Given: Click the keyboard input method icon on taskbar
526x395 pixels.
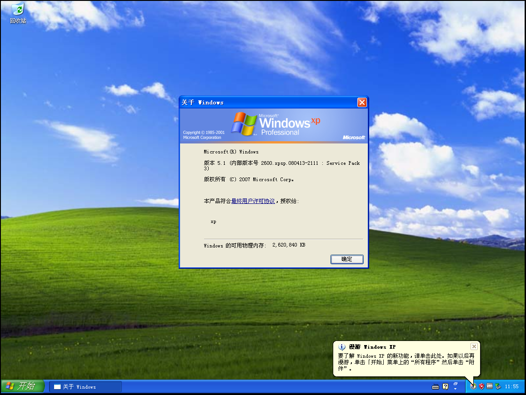Looking at the screenshot, I should point(436,387).
